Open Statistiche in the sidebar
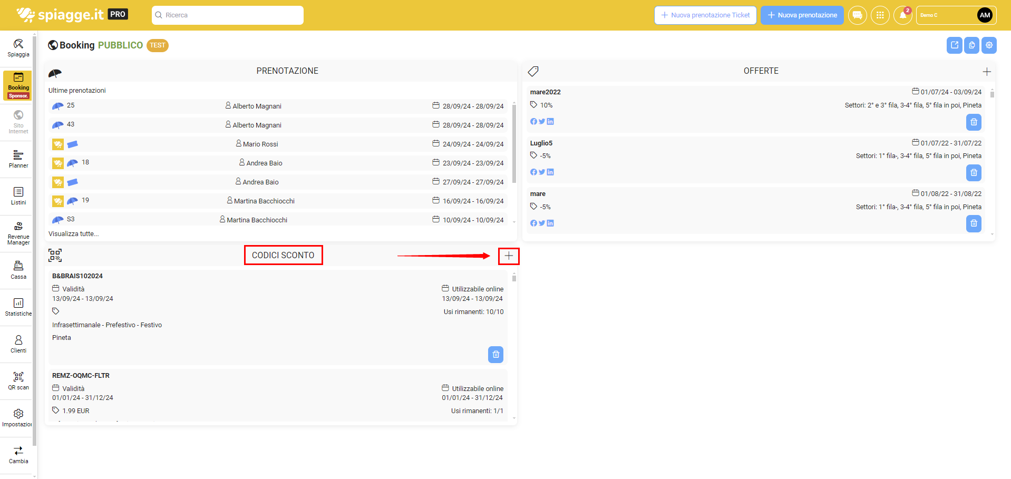The image size is (1011, 479). click(x=18, y=307)
